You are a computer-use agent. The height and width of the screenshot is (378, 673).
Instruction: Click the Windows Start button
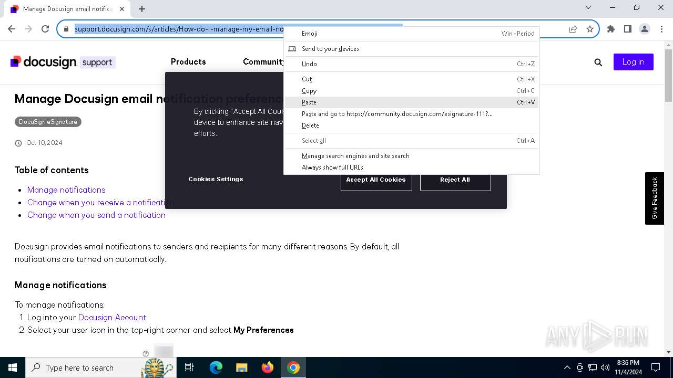[x=13, y=367]
